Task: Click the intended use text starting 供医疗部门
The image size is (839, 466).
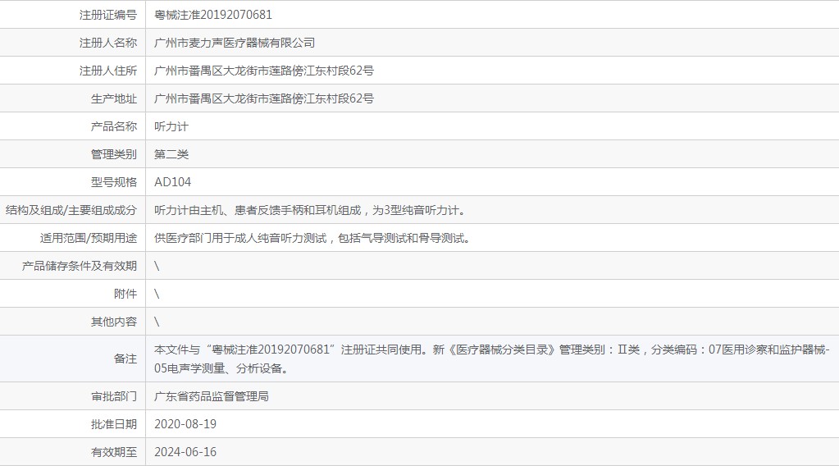Action: coord(314,238)
